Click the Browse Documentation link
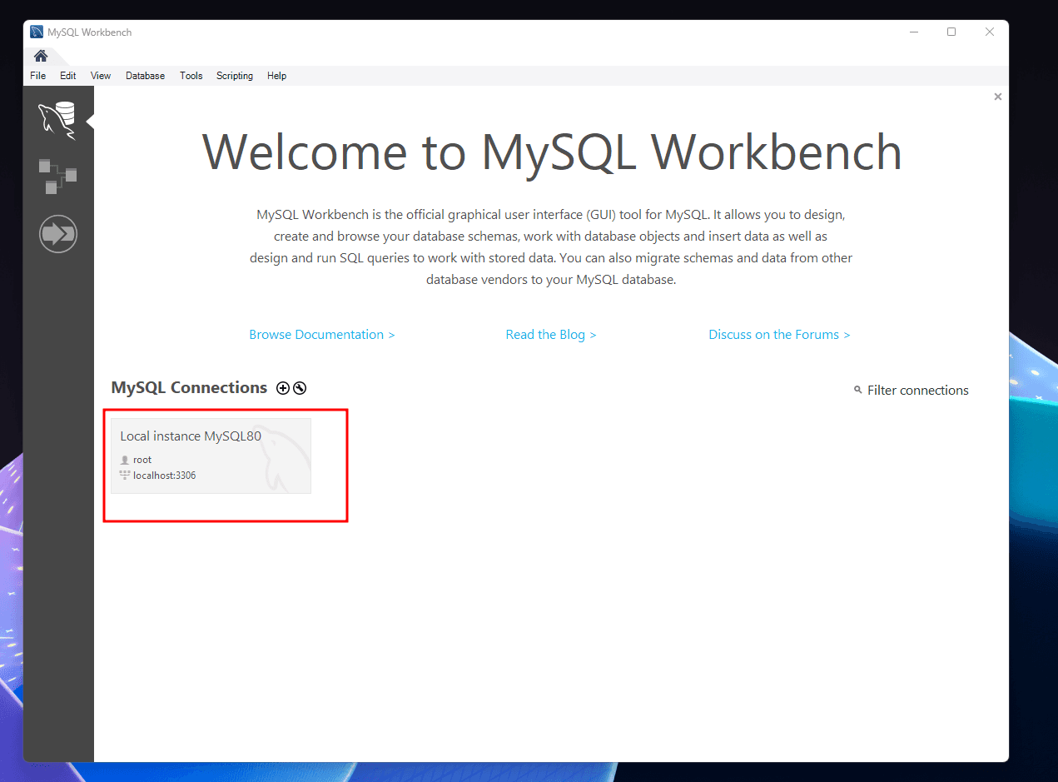The height and width of the screenshot is (782, 1058). pyautogui.click(x=322, y=335)
